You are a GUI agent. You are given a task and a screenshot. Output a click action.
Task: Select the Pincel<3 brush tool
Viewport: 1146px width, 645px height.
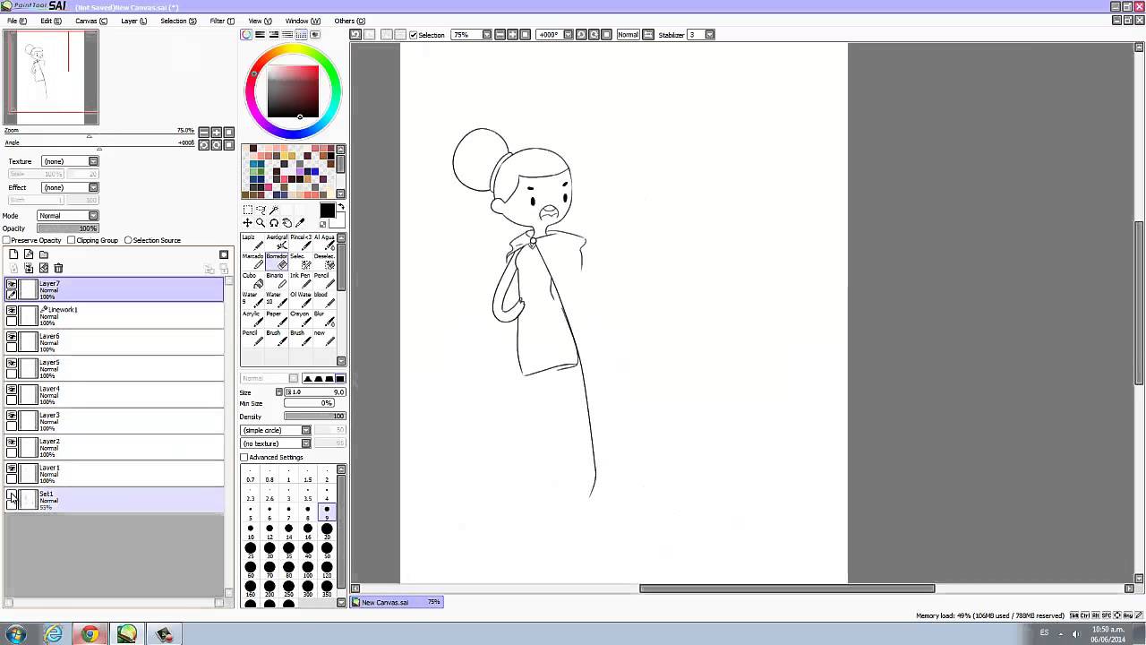[x=300, y=242]
